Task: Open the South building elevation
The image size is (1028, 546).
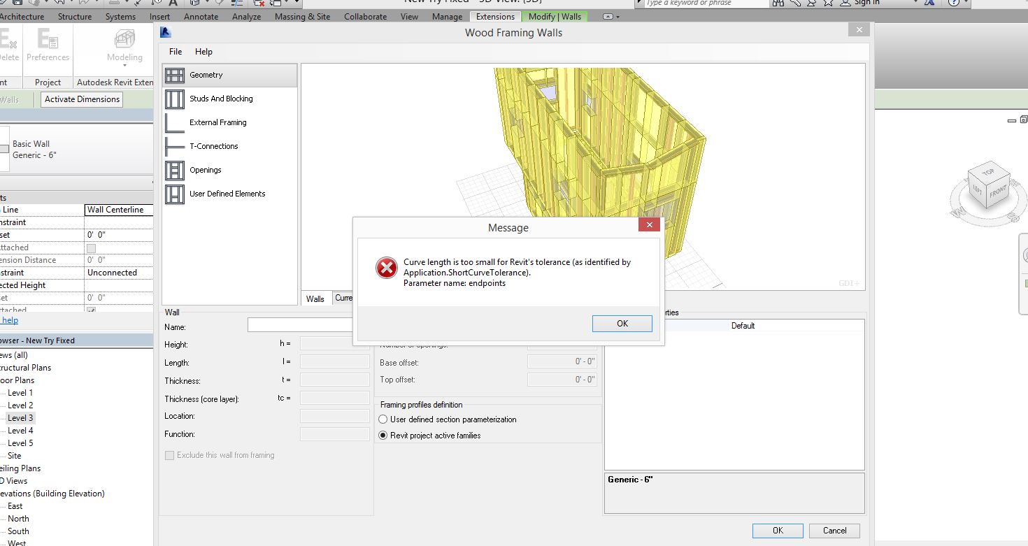Action: [x=19, y=531]
